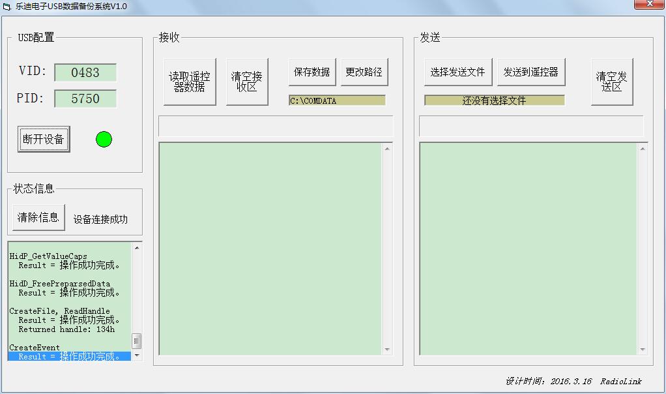Click the receive area scrollbar up arrow
666x394 pixels.
tap(387, 149)
